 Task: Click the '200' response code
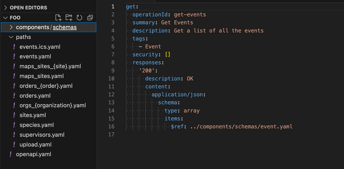click(147, 71)
